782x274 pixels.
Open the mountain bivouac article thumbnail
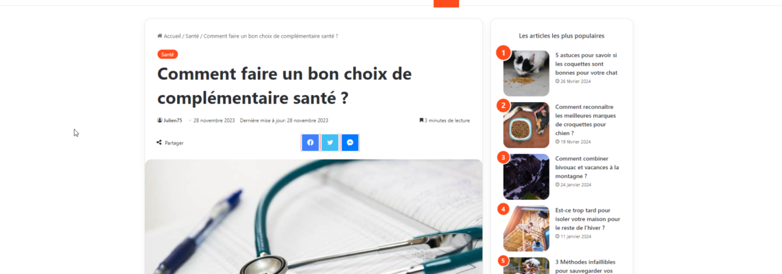(x=526, y=177)
